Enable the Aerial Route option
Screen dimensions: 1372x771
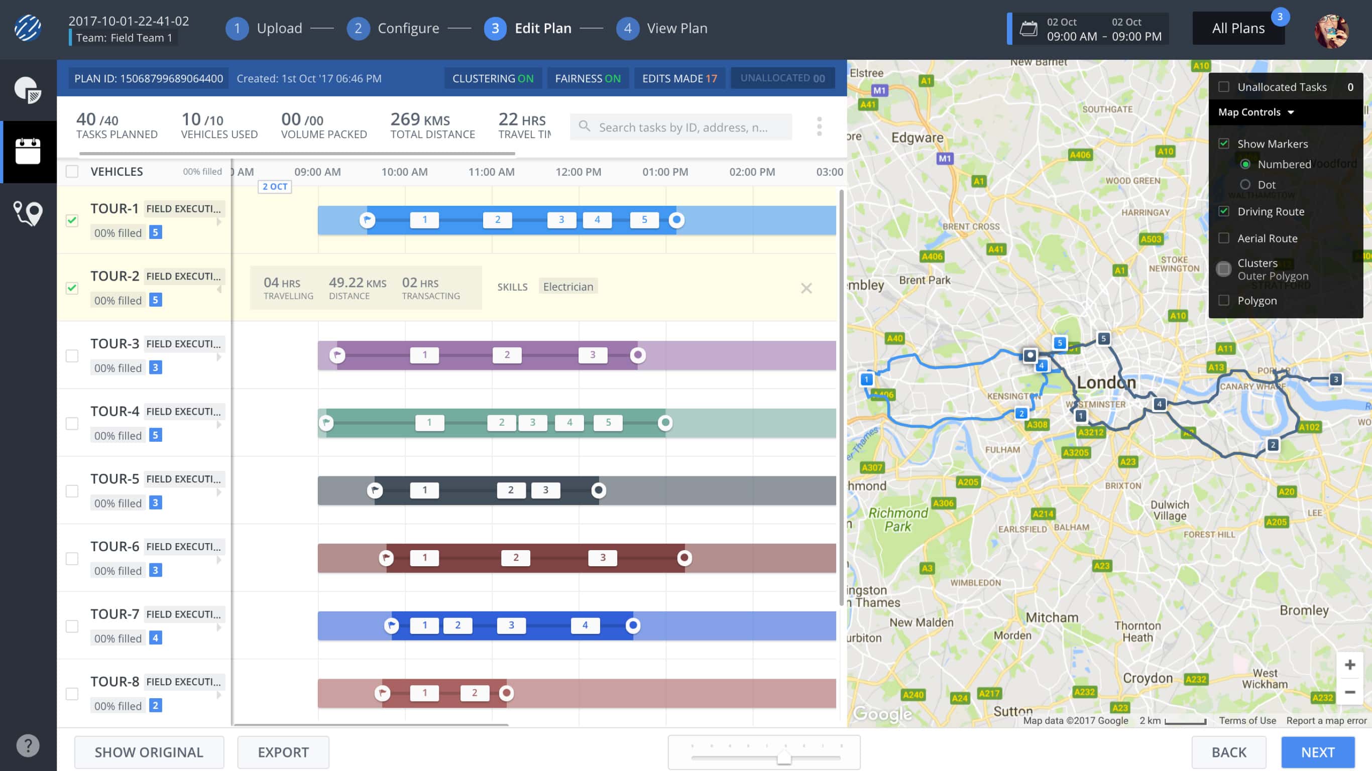click(1223, 238)
